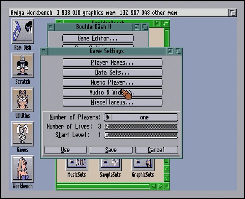Click the Start Level slider
The image size is (245, 199).
tap(141, 135)
